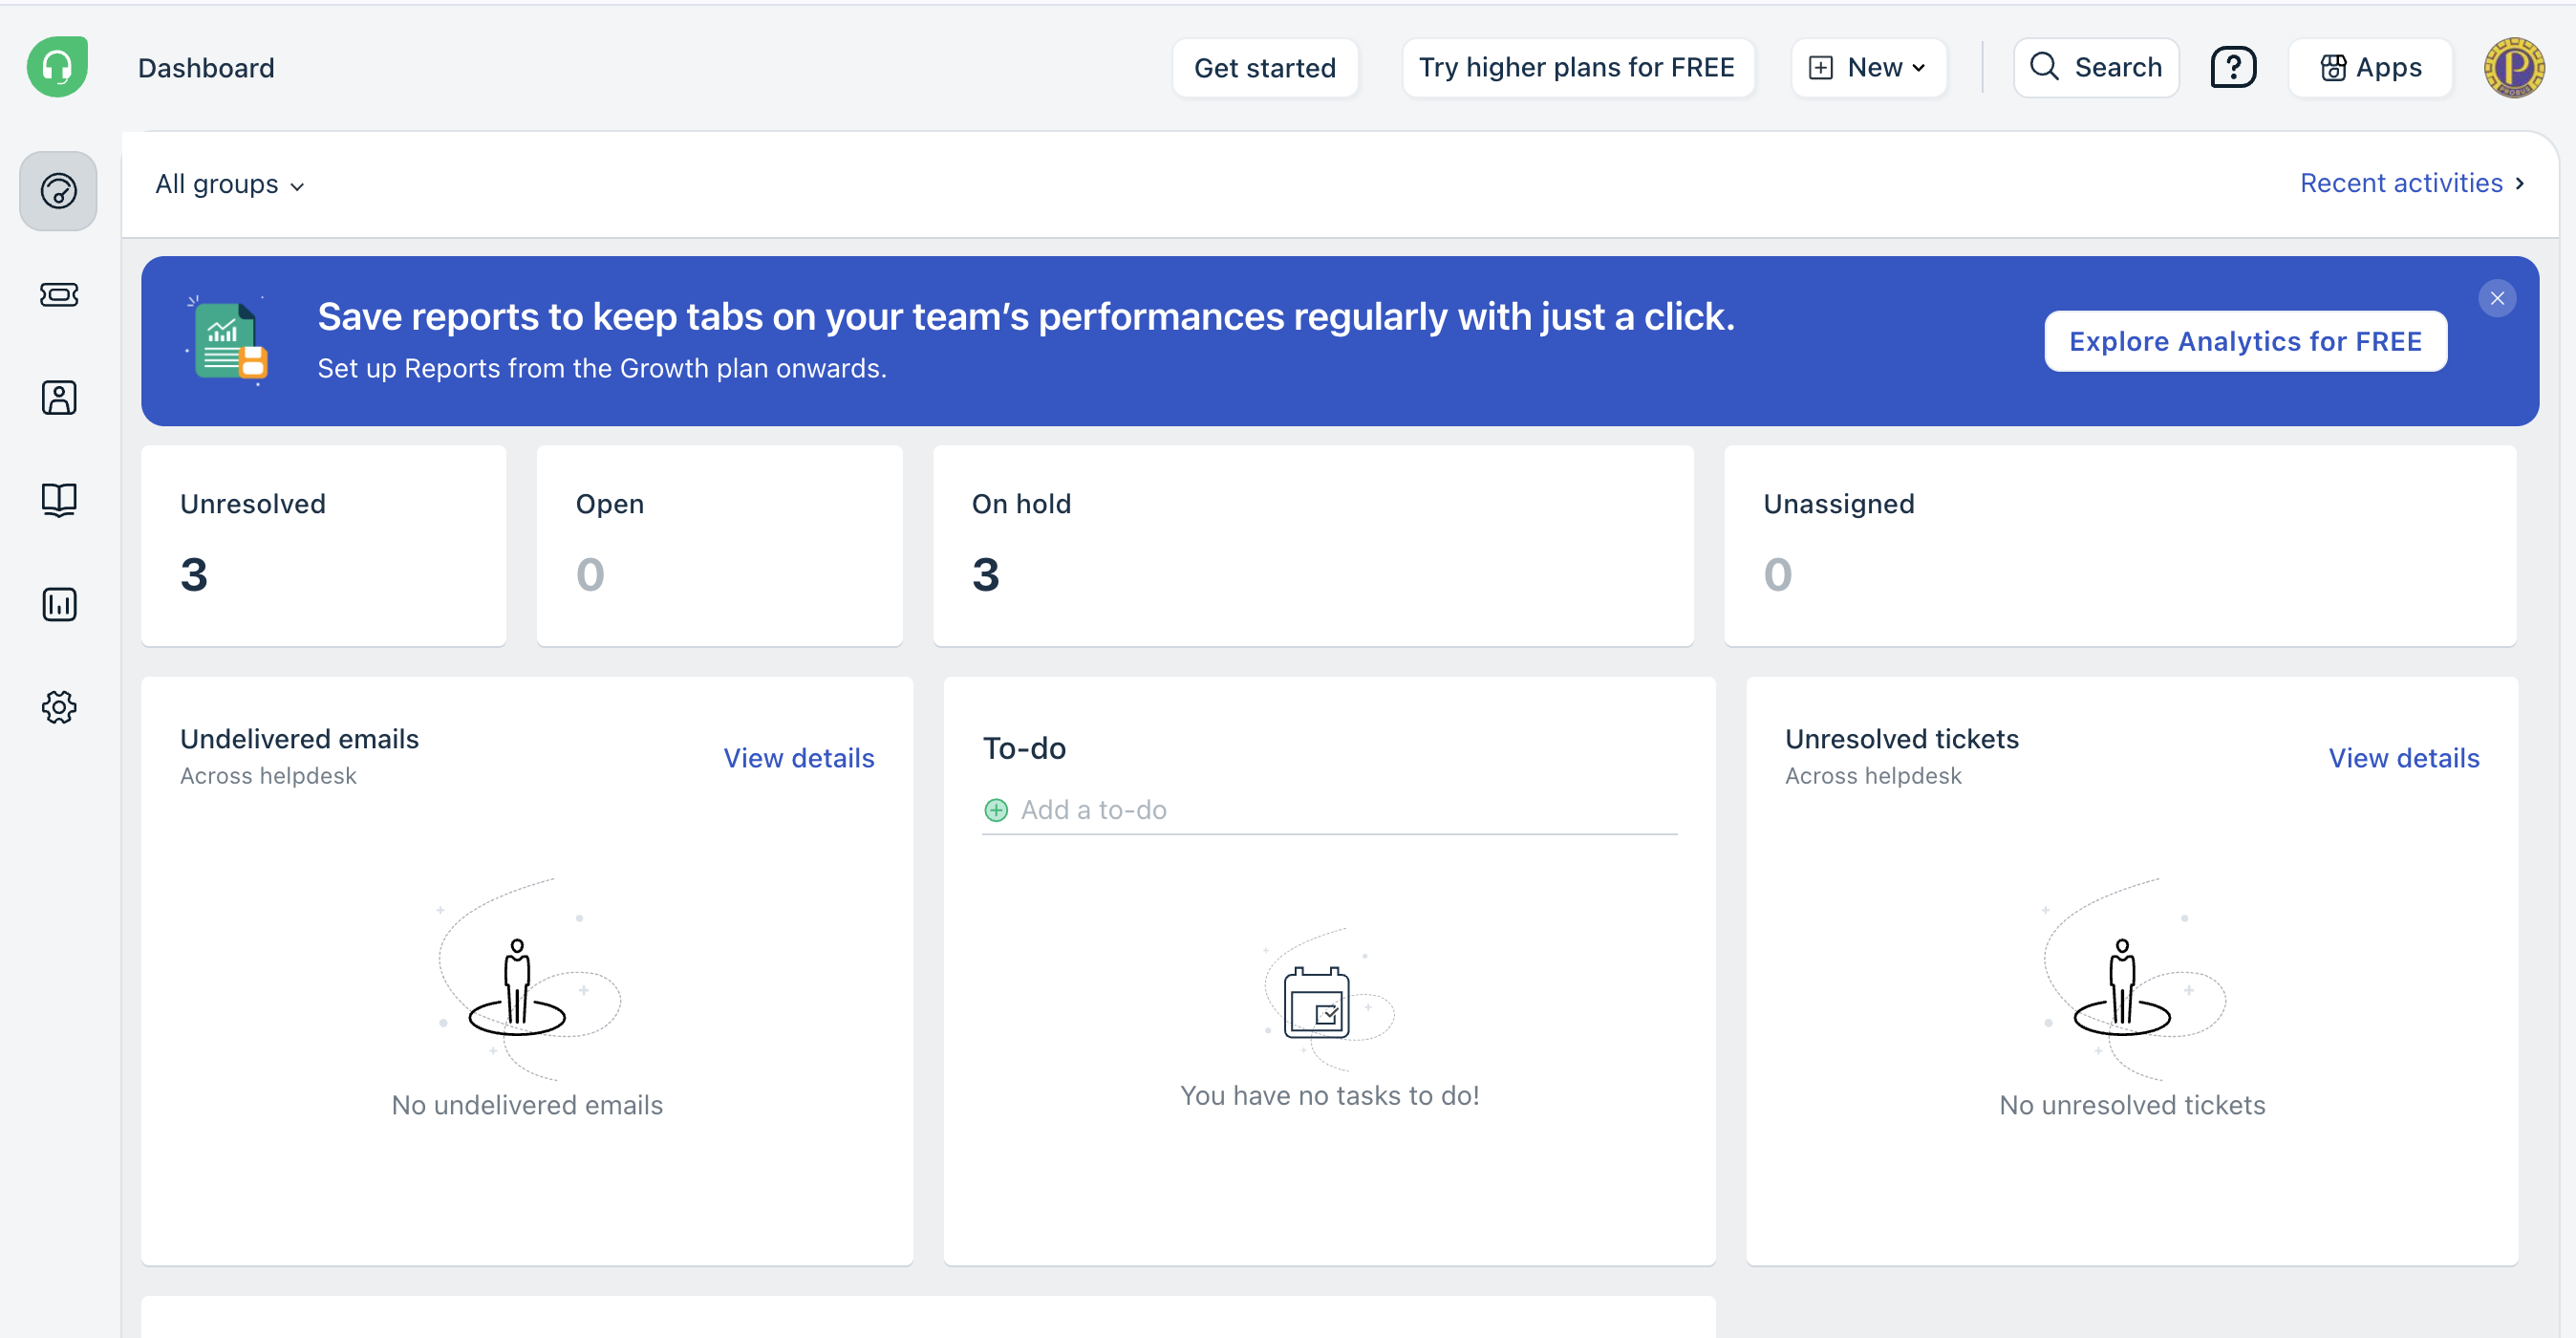
Task: Go to Contacts via the sidebar icon
Action: [58, 397]
